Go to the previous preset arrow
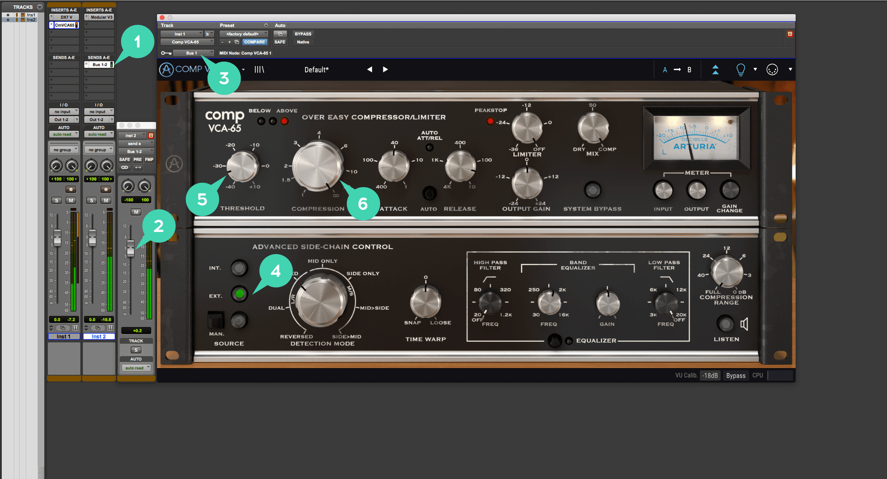This screenshot has height=479, width=887. (x=370, y=69)
